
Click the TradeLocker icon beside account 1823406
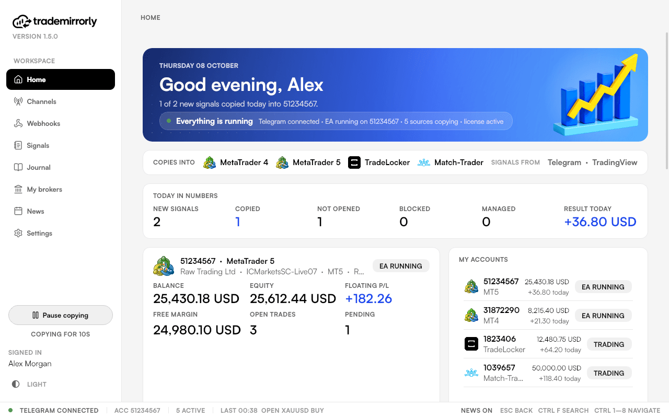[471, 344]
